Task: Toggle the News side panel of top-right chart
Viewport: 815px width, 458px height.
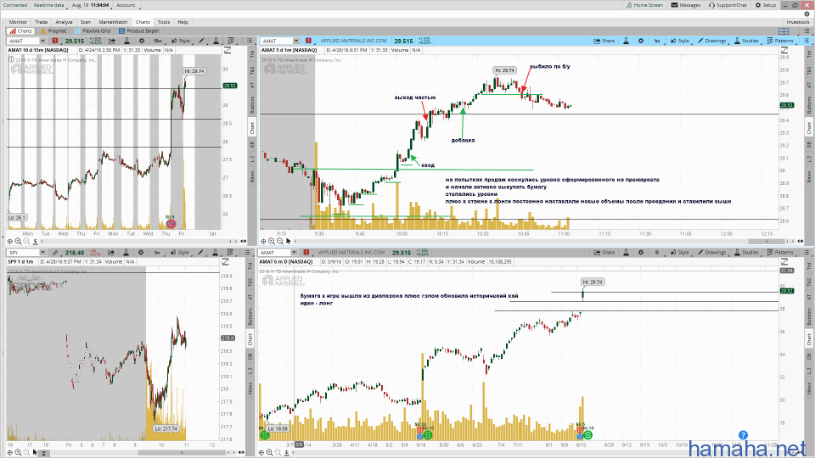Action: pos(809,176)
